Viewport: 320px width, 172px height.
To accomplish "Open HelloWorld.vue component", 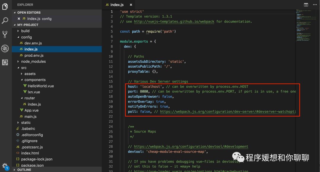I will pyautogui.click(x=41, y=86).
